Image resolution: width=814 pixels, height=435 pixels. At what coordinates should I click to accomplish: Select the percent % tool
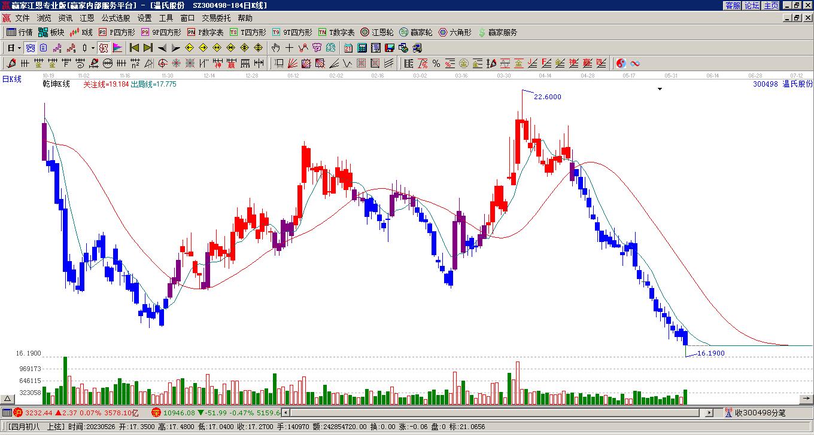click(436, 63)
